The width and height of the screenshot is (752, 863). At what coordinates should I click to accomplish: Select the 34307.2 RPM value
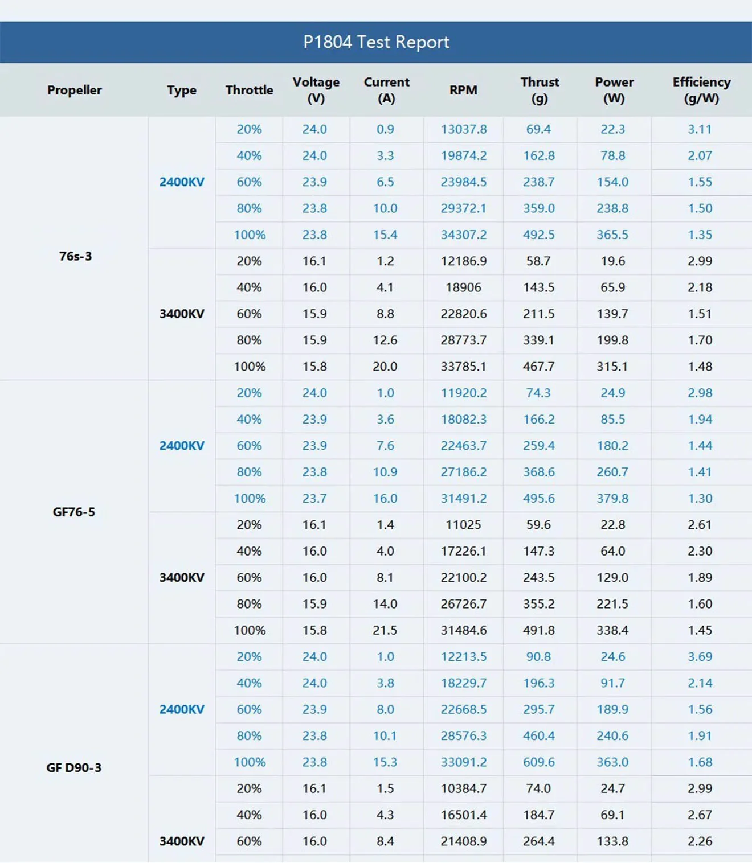(464, 235)
